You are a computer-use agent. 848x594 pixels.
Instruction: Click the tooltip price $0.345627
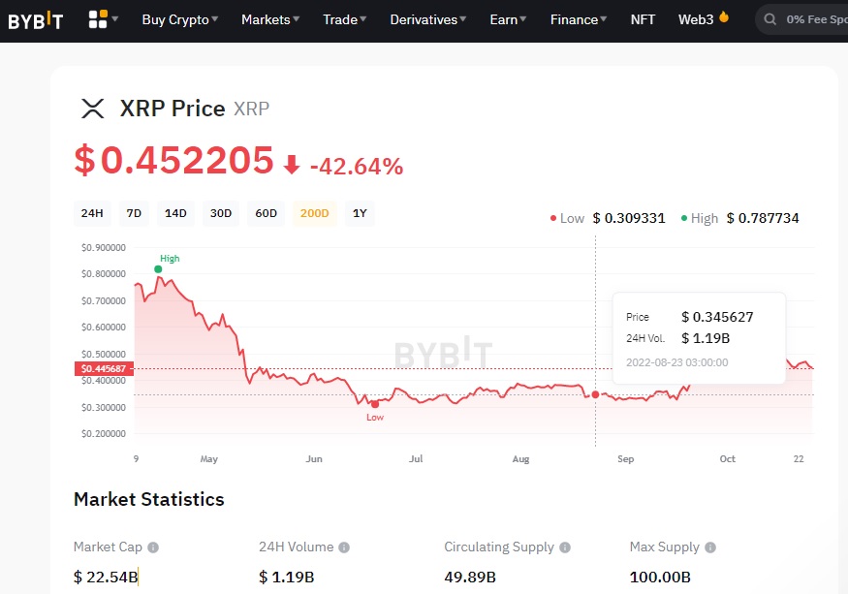(717, 317)
